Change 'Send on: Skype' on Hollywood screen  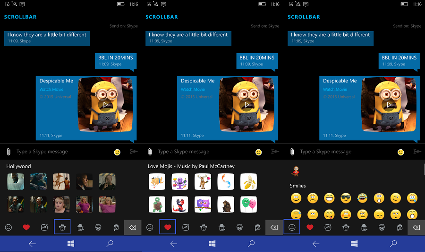click(124, 26)
